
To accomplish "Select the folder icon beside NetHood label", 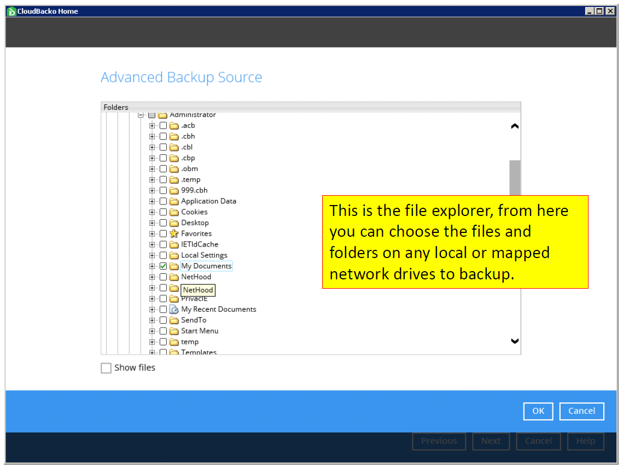I will pos(174,277).
